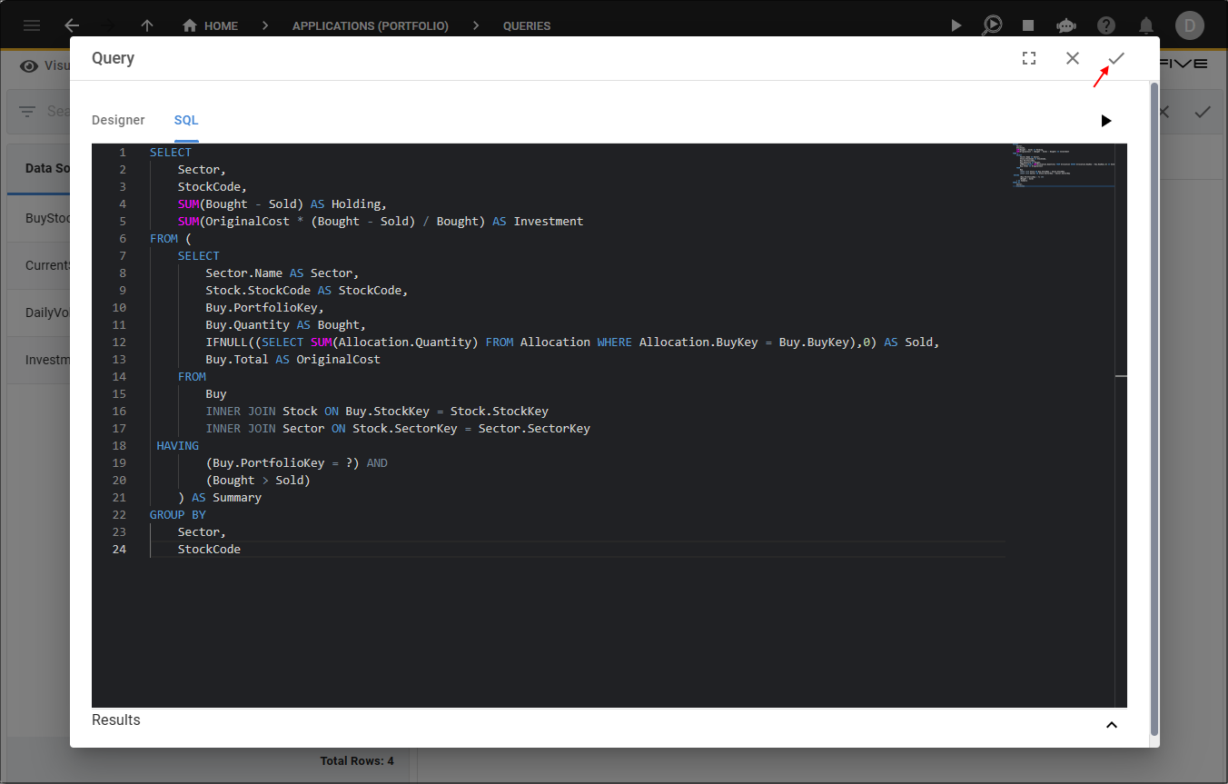Click 'INNER JOIN Sector' on line 17
This screenshot has height=784, width=1228.
pos(265,428)
